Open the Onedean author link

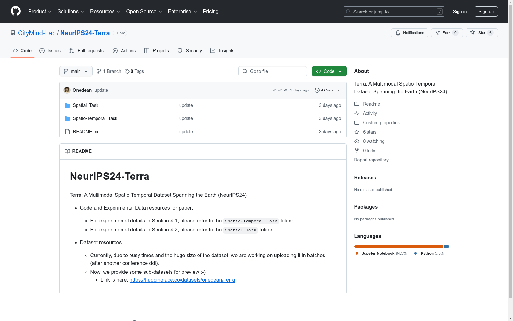pyautogui.click(x=82, y=90)
